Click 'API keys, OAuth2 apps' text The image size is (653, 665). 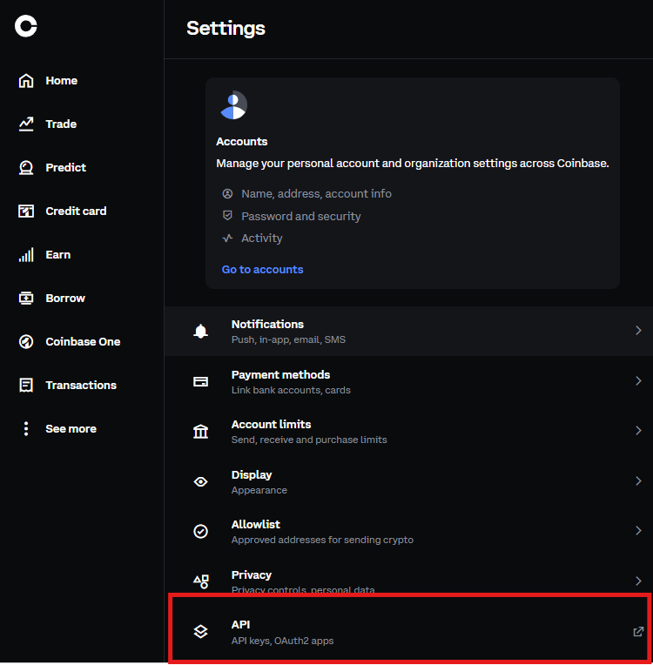click(x=283, y=641)
